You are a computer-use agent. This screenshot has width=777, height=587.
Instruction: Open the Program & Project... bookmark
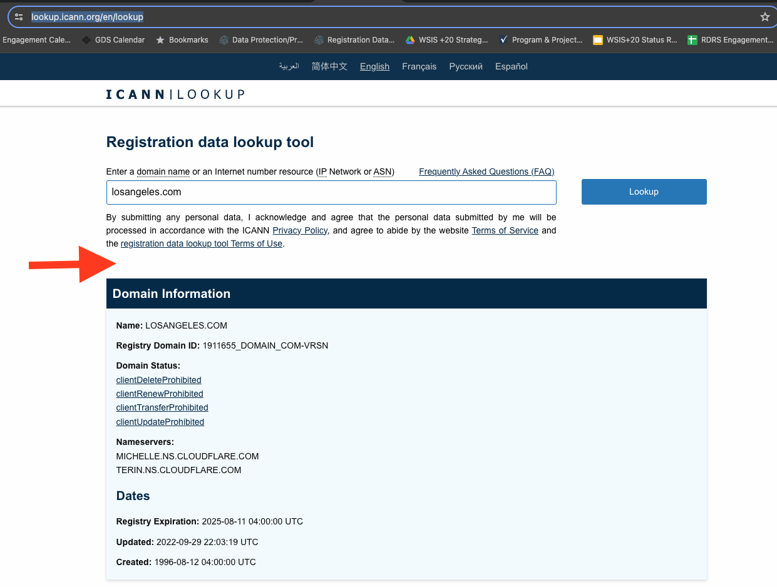tap(540, 40)
